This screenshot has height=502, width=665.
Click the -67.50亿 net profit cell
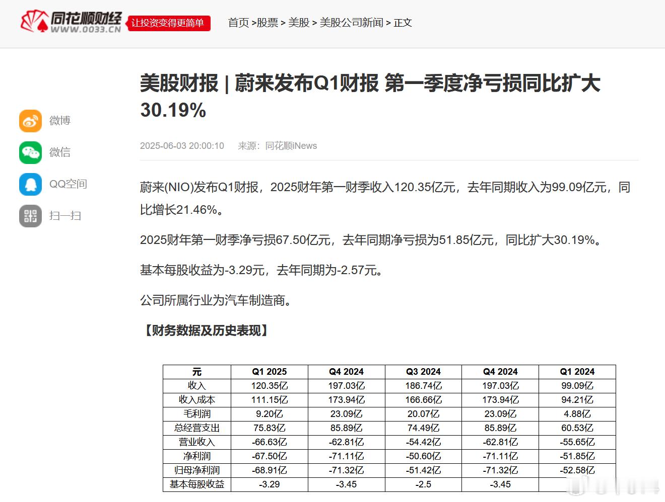[270, 456]
